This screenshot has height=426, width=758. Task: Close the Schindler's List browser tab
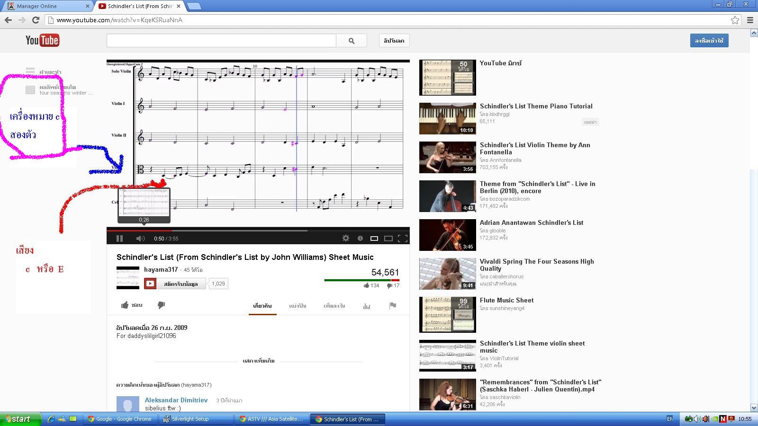tap(178, 6)
